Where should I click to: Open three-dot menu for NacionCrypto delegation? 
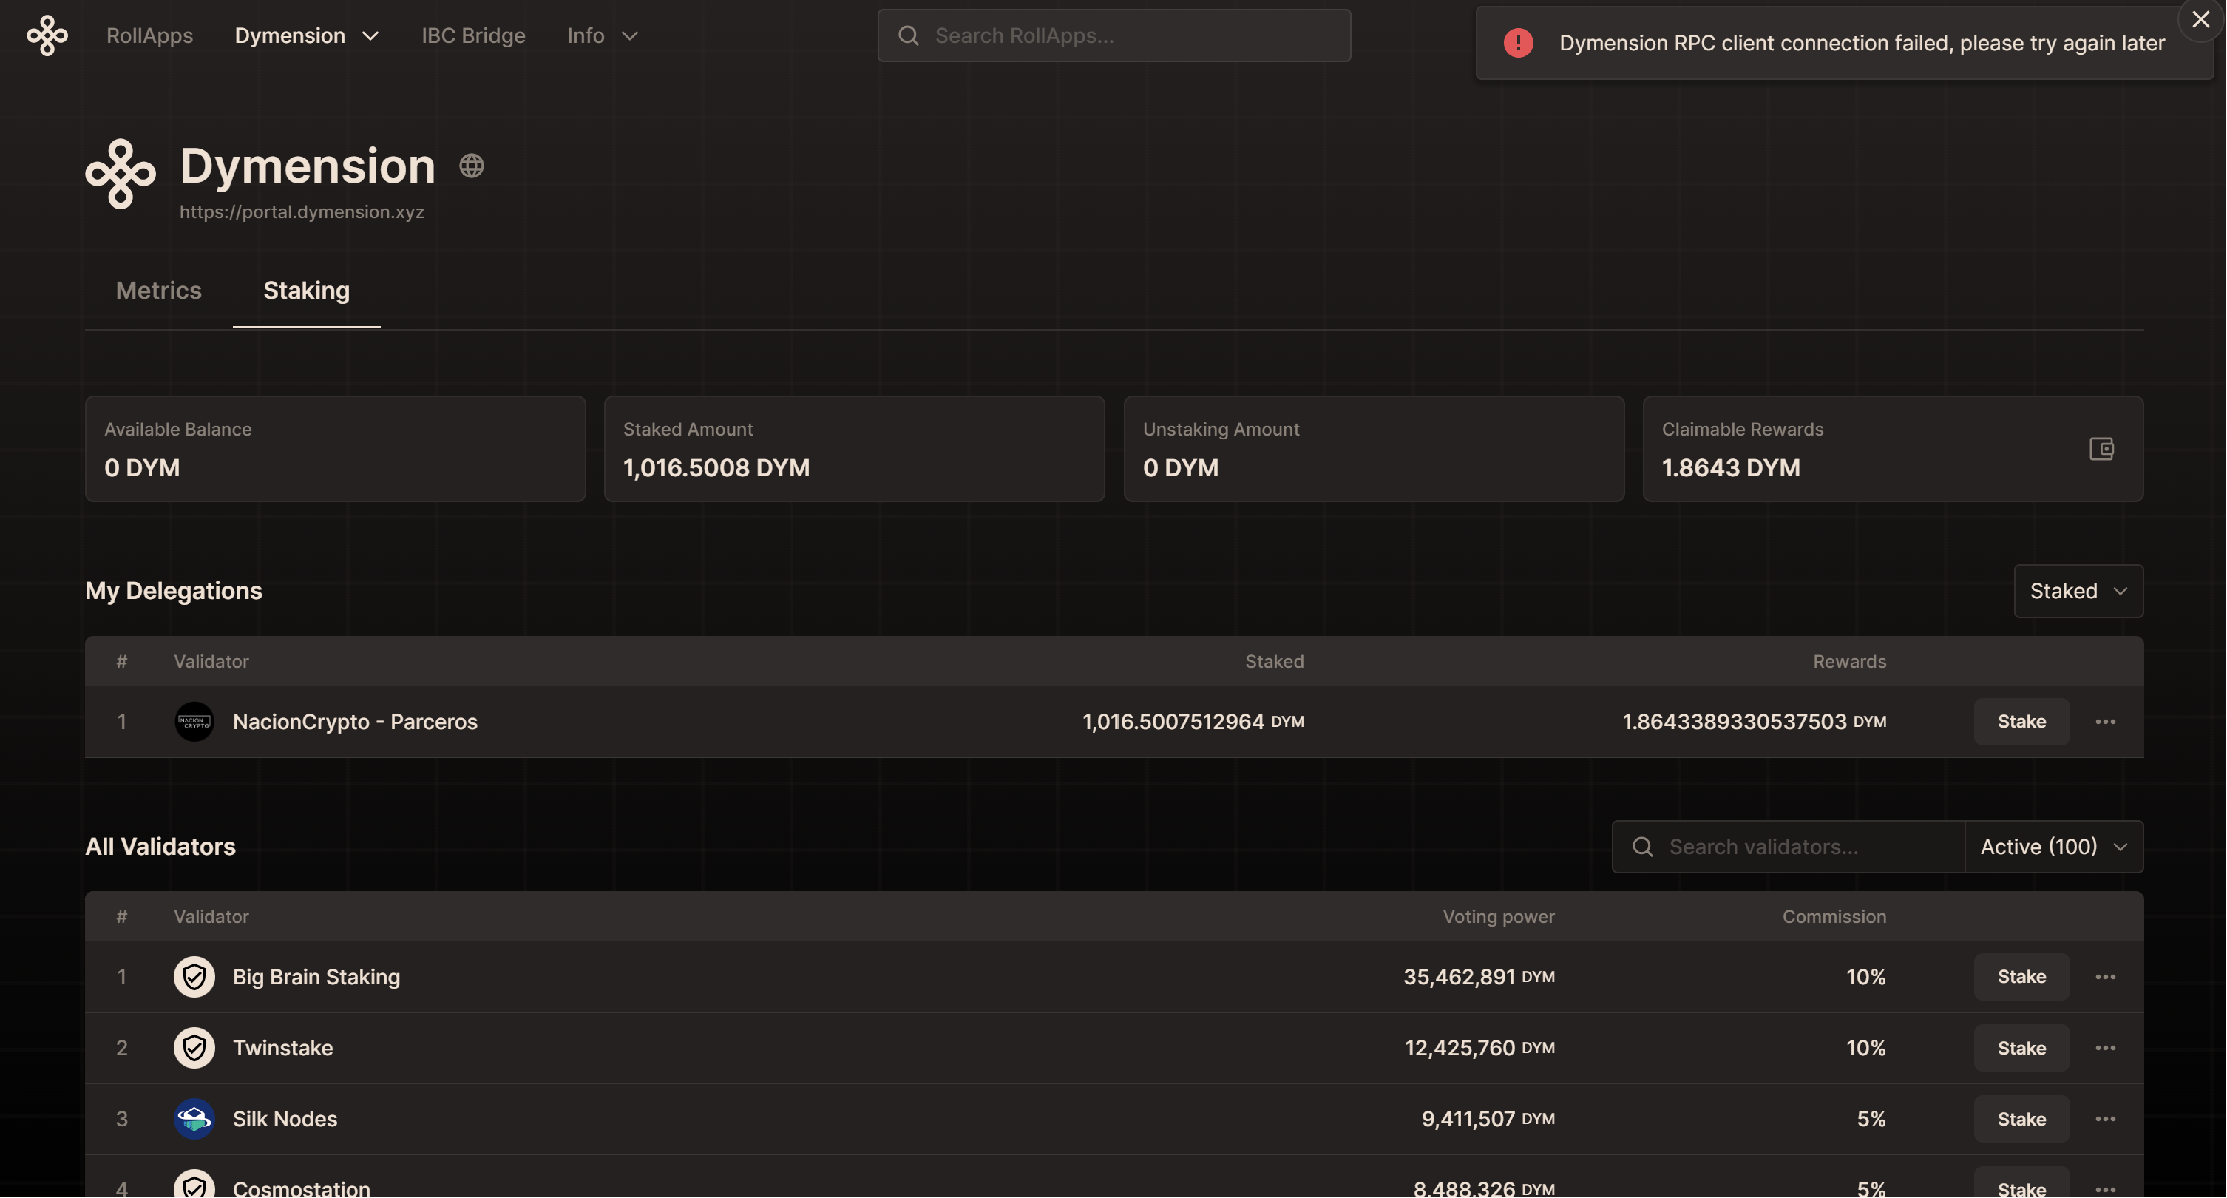click(2105, 722)
